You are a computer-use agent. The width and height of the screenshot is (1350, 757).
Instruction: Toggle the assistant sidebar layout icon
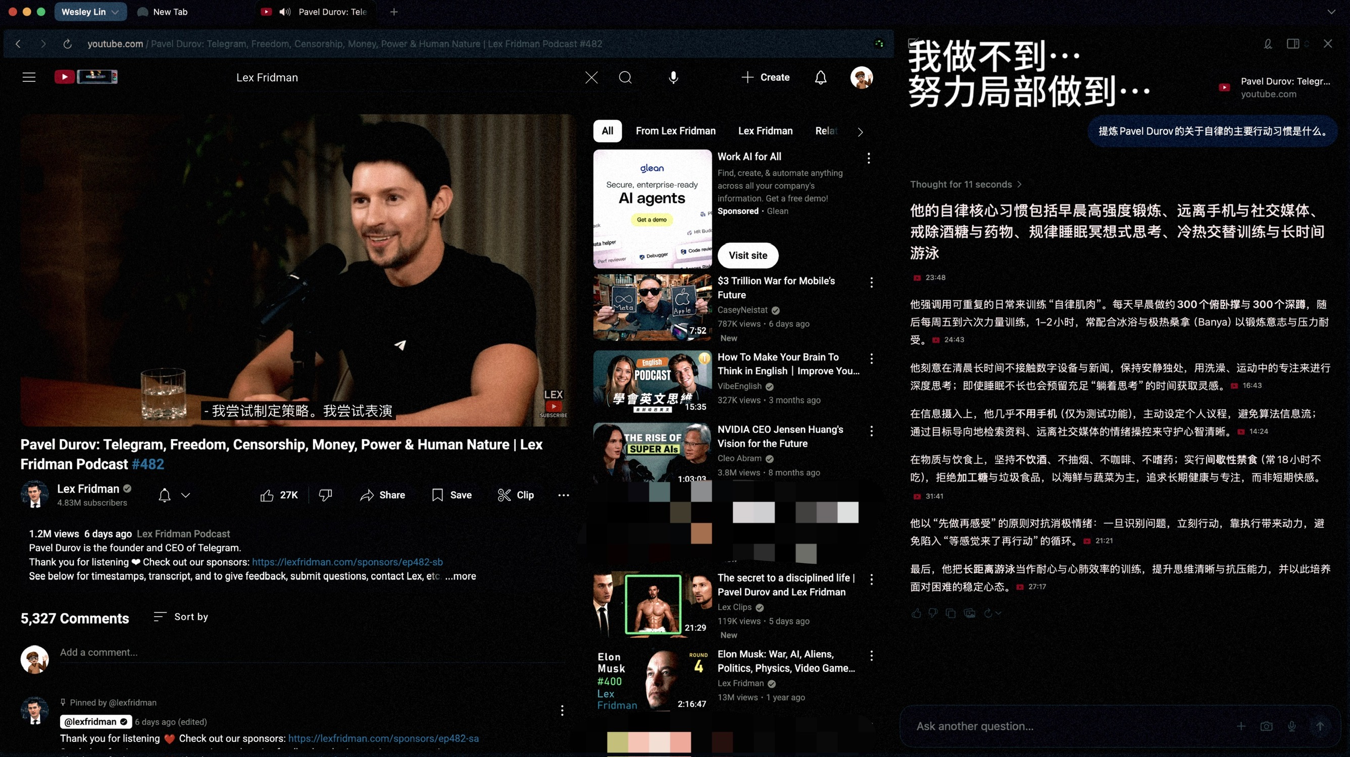[x=1292, y=44]
